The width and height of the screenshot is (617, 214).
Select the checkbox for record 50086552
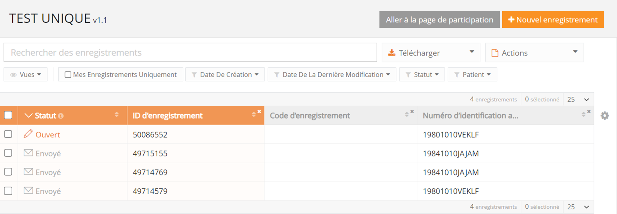click(8, 134)
